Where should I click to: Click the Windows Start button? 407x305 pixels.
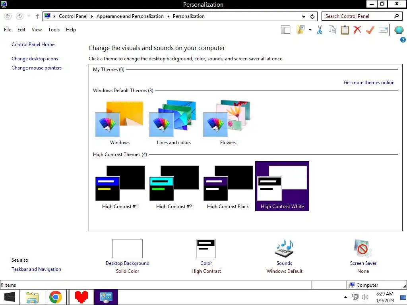pyautogui.click(x=10, y=297)
